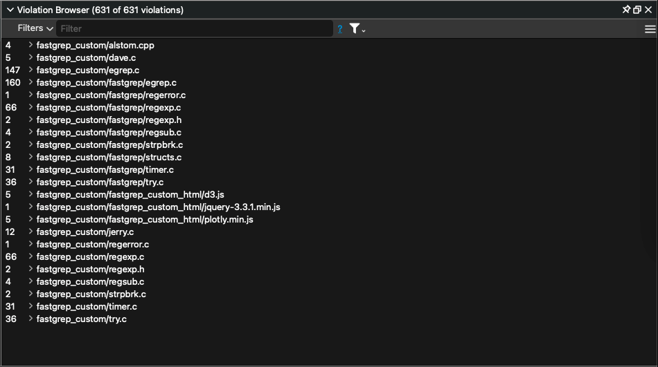The height and width of the screenshot is (367, 658).
Task: Select fastgrep_custom/jerry.c file name
Action: (85, 232)
